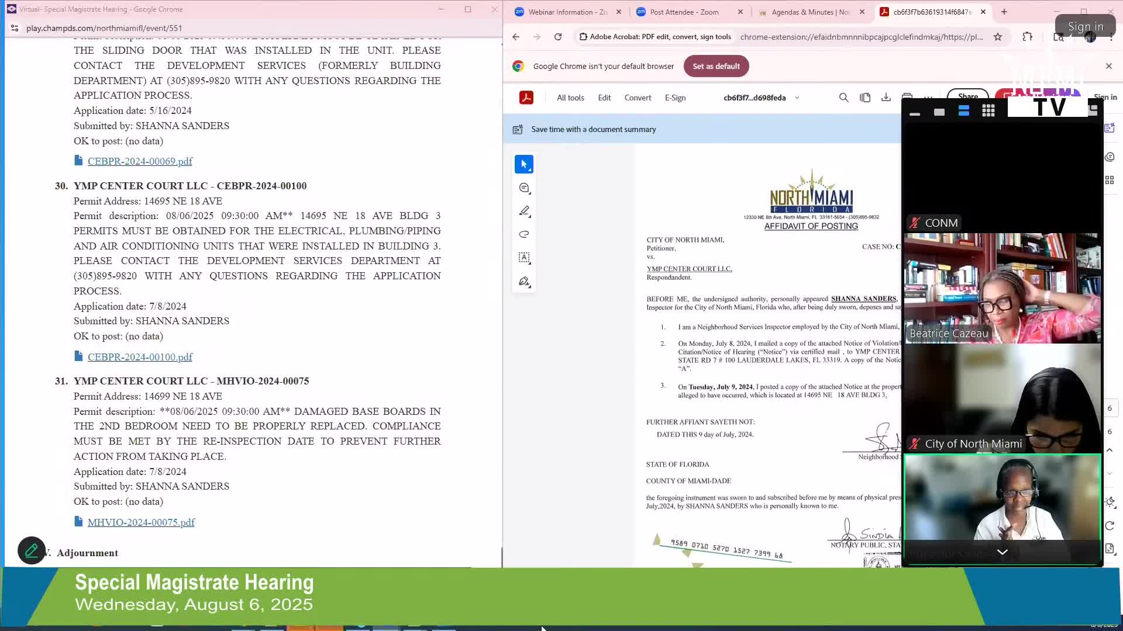The image size is (1123, 631).
Task: Select the Acrobat arrow selection tool
Action: (523, 165)
